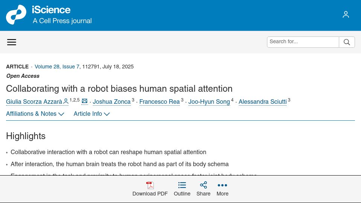Expand the Article Info section
The image size is (361, 203).
click(92, 114)
